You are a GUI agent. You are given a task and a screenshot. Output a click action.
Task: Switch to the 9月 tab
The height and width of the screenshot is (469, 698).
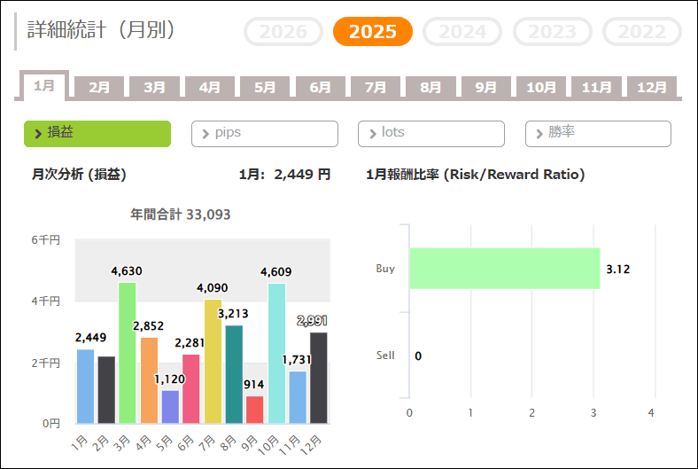(485, 87)
